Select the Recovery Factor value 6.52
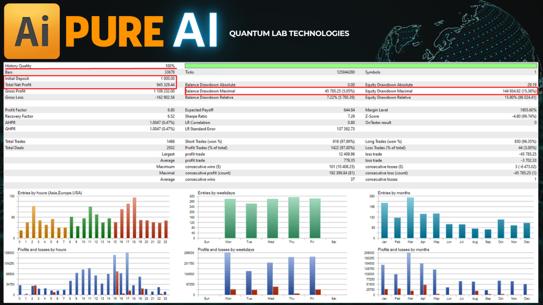 pos(171,116)
